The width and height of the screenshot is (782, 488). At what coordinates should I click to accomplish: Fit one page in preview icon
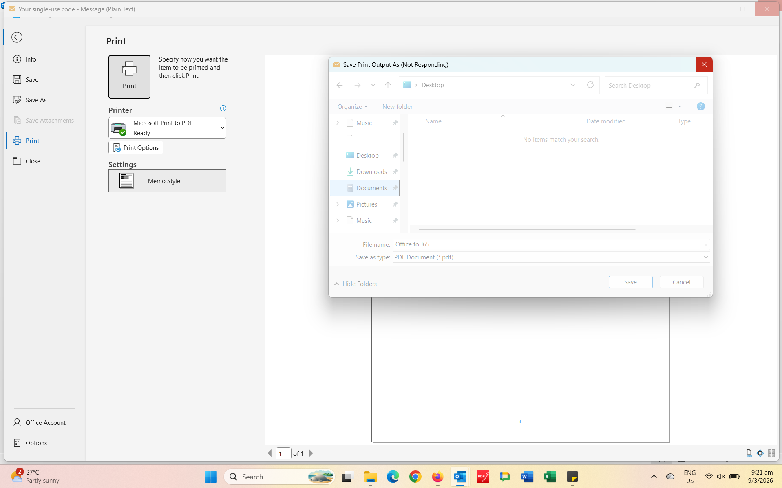coord(760,453)
